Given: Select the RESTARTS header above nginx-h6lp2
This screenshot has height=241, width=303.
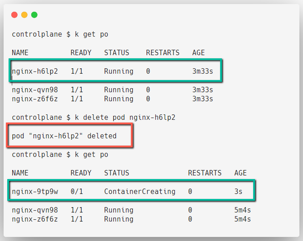Looking at the screenshot, I should click(163, 53).
